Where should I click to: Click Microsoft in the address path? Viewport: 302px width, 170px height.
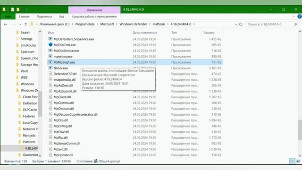tap(107, 24)
